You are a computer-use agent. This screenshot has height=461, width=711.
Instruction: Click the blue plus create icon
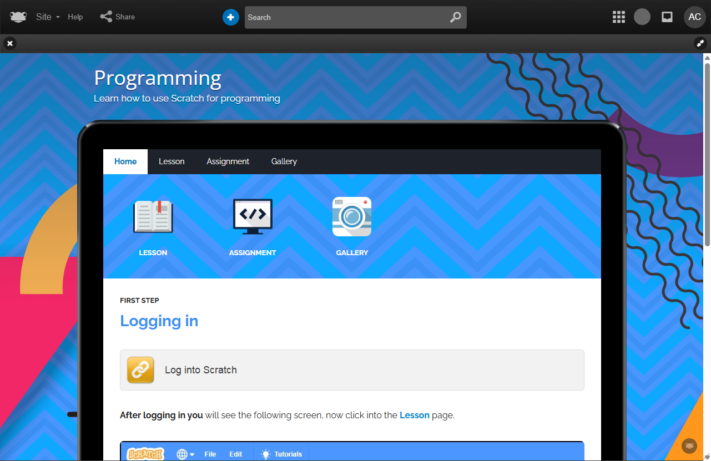coord(230,17)
